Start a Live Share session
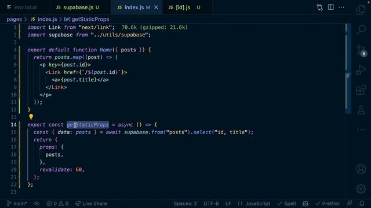The width and height of the screenshot is (371, 208). (91, 203)
